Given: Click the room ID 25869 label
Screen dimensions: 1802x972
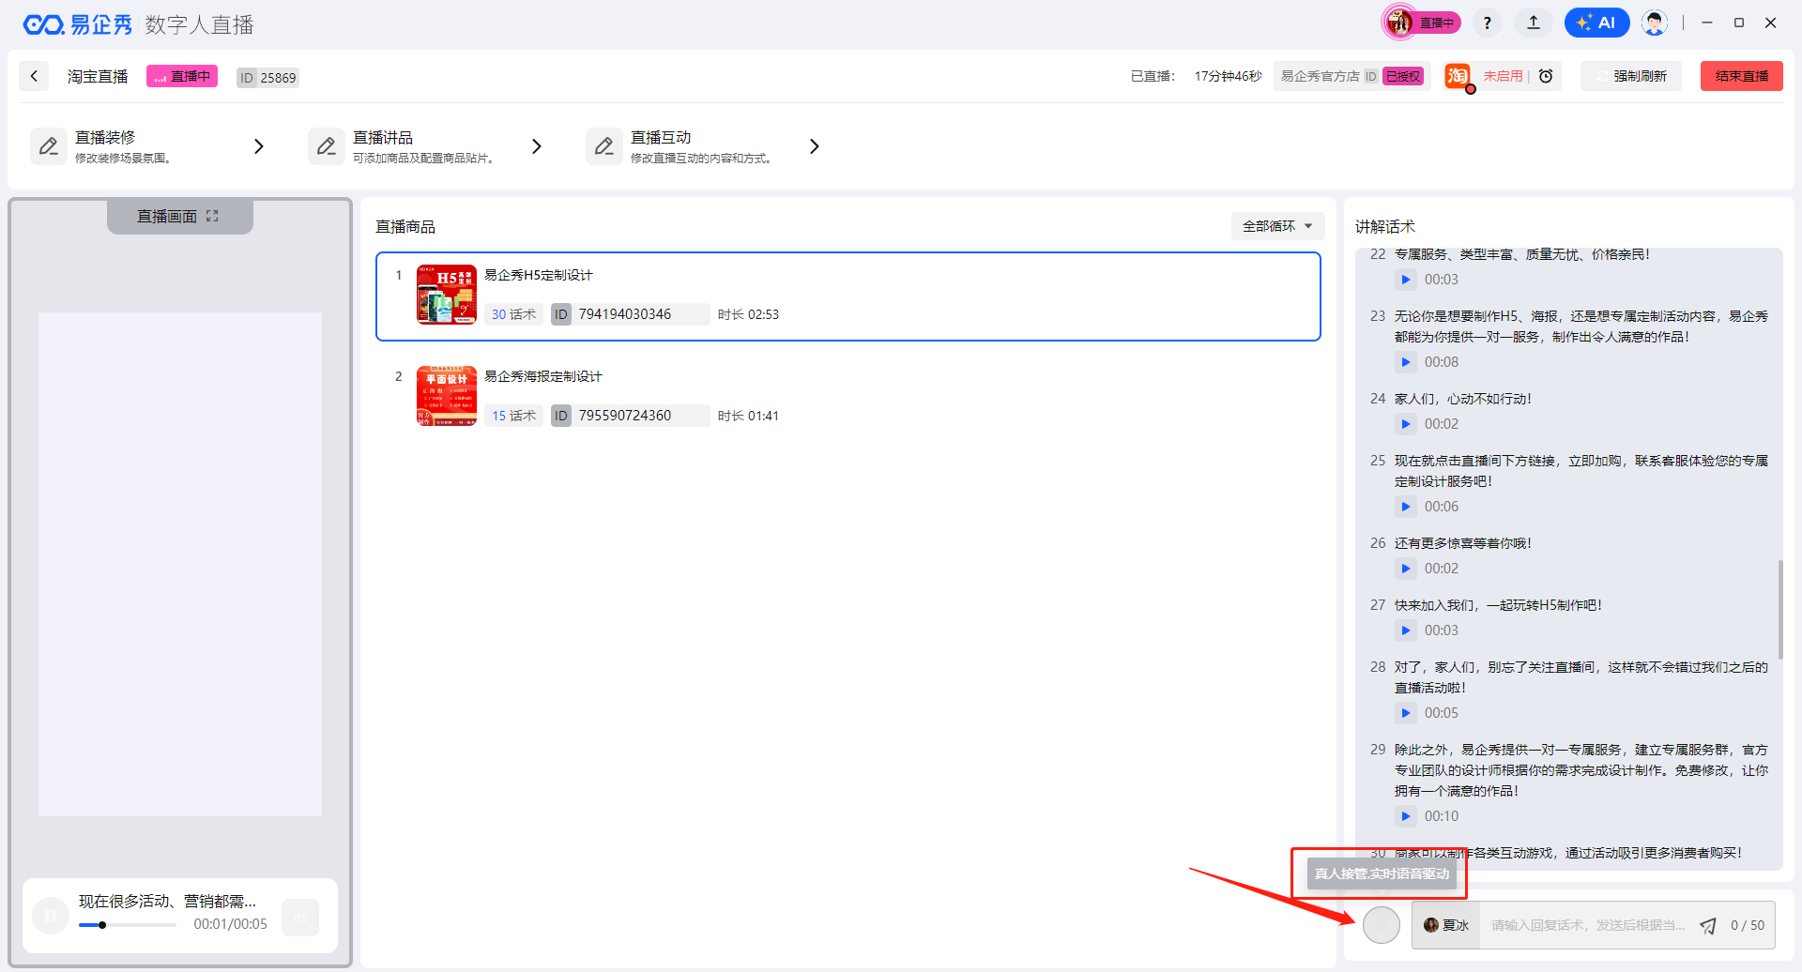Looking at the screenshot, I should click(267, 78).
